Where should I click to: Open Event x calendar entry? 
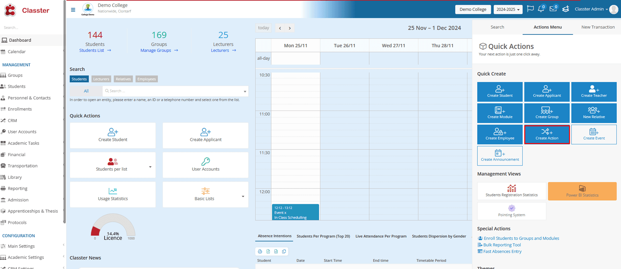tap(295, 212)
